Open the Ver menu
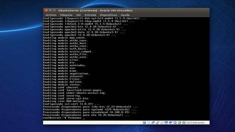This screenshot has width=235, height=132. pos(79,15)
